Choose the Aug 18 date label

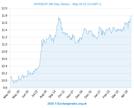43,94
